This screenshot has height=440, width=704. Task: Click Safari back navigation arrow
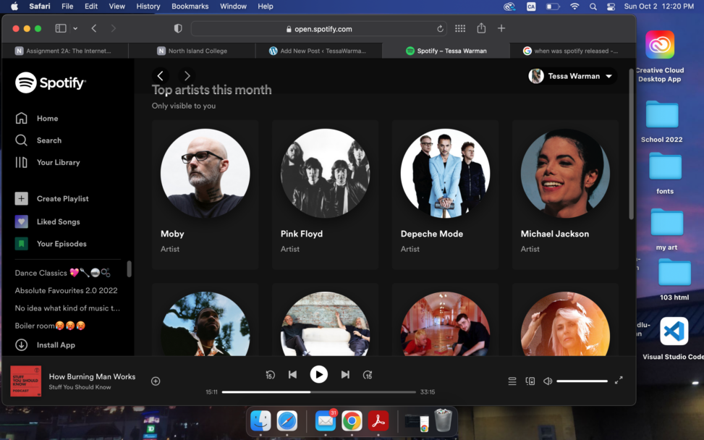pyautogui.click(x=94, y=28)
